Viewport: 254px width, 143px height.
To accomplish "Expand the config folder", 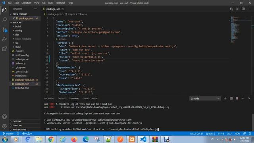I will pos(19,31).
